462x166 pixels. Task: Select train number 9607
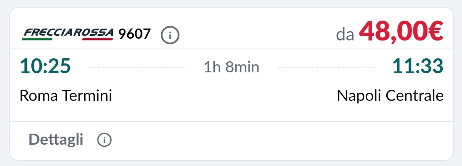pyautogui.click(x=135, y=34)
